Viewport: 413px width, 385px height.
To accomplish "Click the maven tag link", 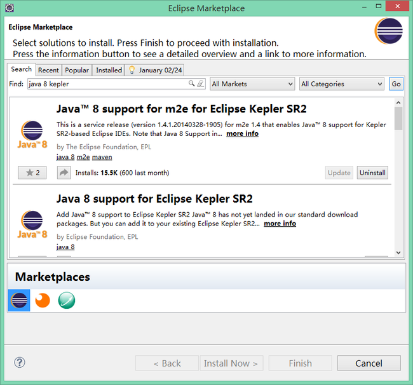I will click(102, 157).
